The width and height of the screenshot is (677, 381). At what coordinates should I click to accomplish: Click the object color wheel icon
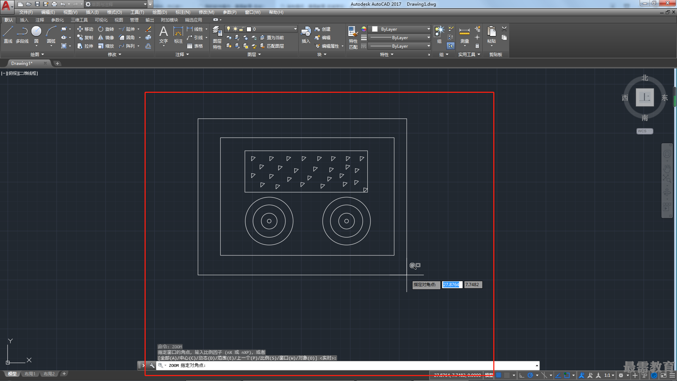click(364, 29)
